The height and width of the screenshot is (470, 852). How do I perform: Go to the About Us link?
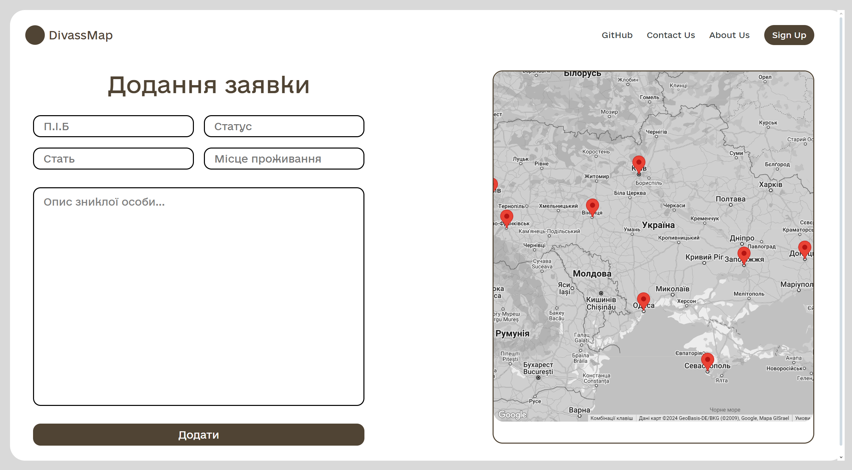(729, 35)
